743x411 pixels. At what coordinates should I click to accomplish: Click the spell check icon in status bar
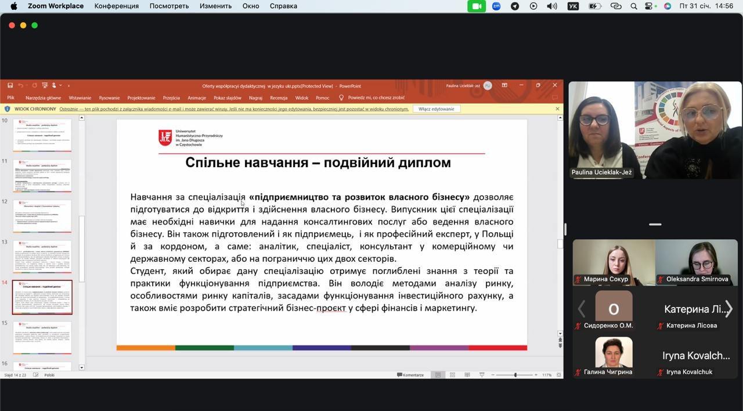[36, 375]
